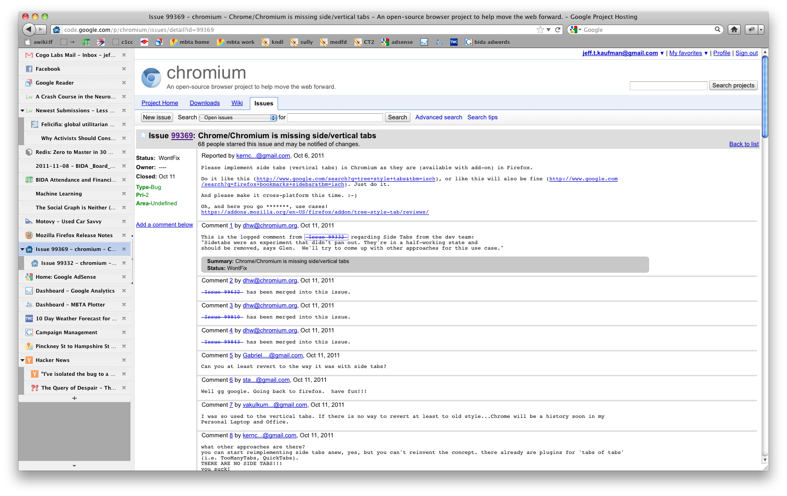Open the 'c1cc' bookmark
This screenshot has height=496, width=787.
point(123,42)
